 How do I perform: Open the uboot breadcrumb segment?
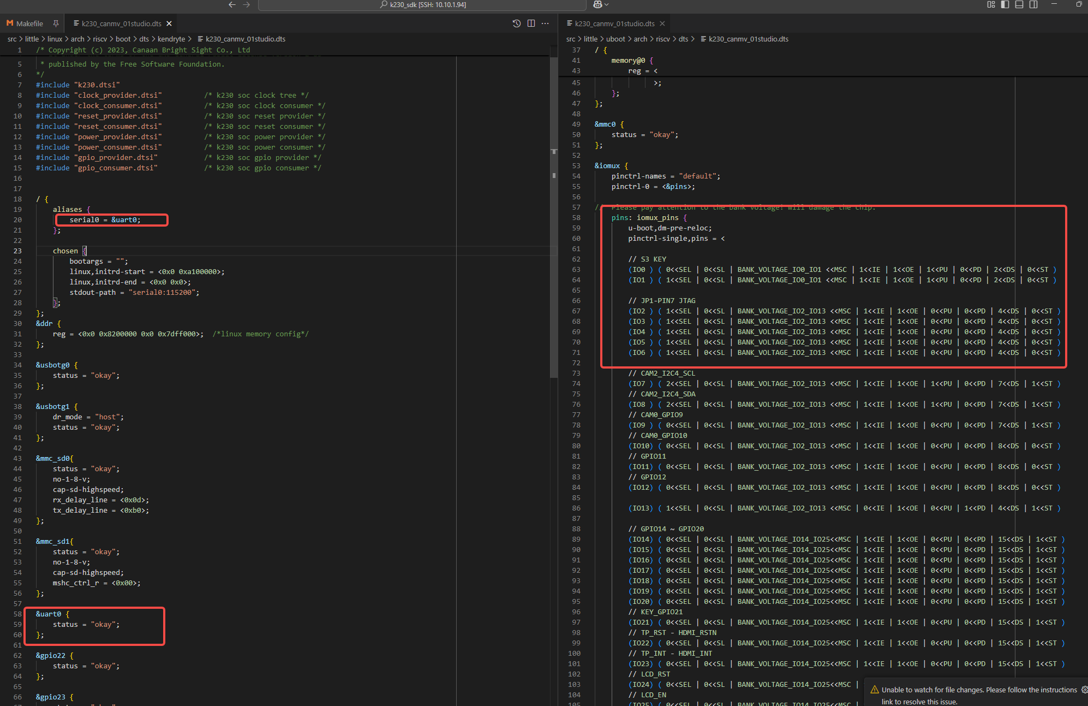[x=615, y=39]
